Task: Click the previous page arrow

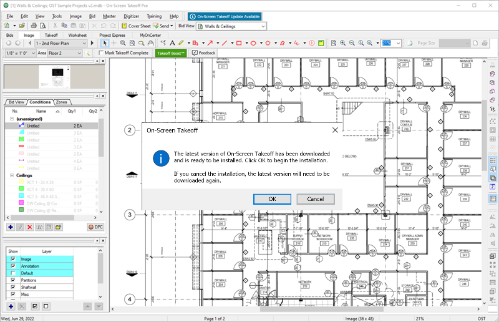Action: point(30,43)
